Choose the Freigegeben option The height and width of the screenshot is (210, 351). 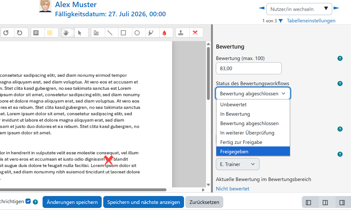click(253, 152)
